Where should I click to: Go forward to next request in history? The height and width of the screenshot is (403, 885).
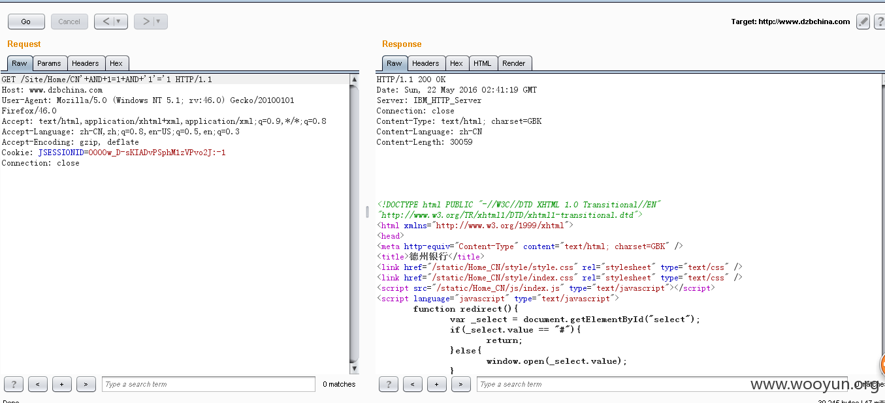(146, 22)
